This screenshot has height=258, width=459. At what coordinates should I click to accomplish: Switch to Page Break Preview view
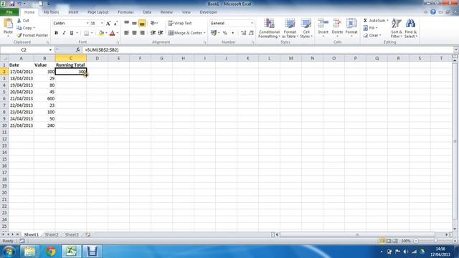point(395,241)
